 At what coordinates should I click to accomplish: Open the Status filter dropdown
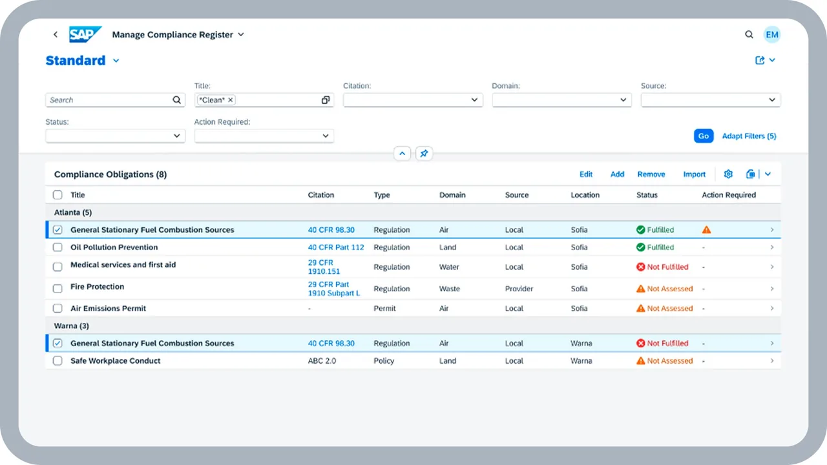[177, 136]
